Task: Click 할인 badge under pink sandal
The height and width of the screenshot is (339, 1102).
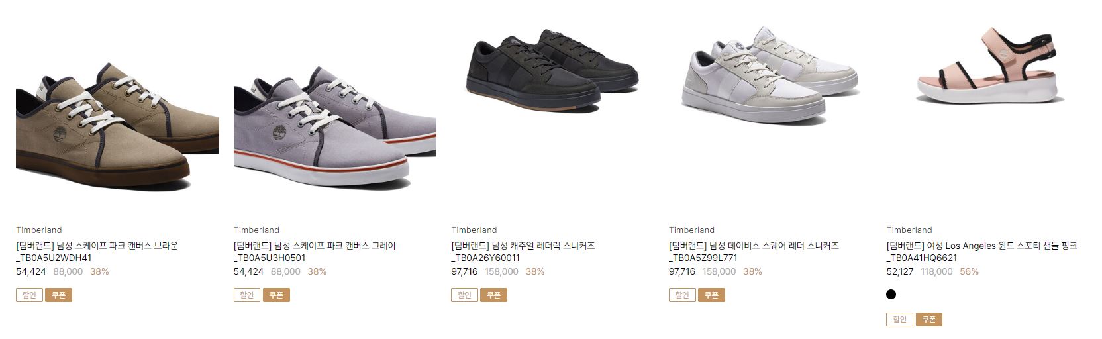Action: coord(900,320)
